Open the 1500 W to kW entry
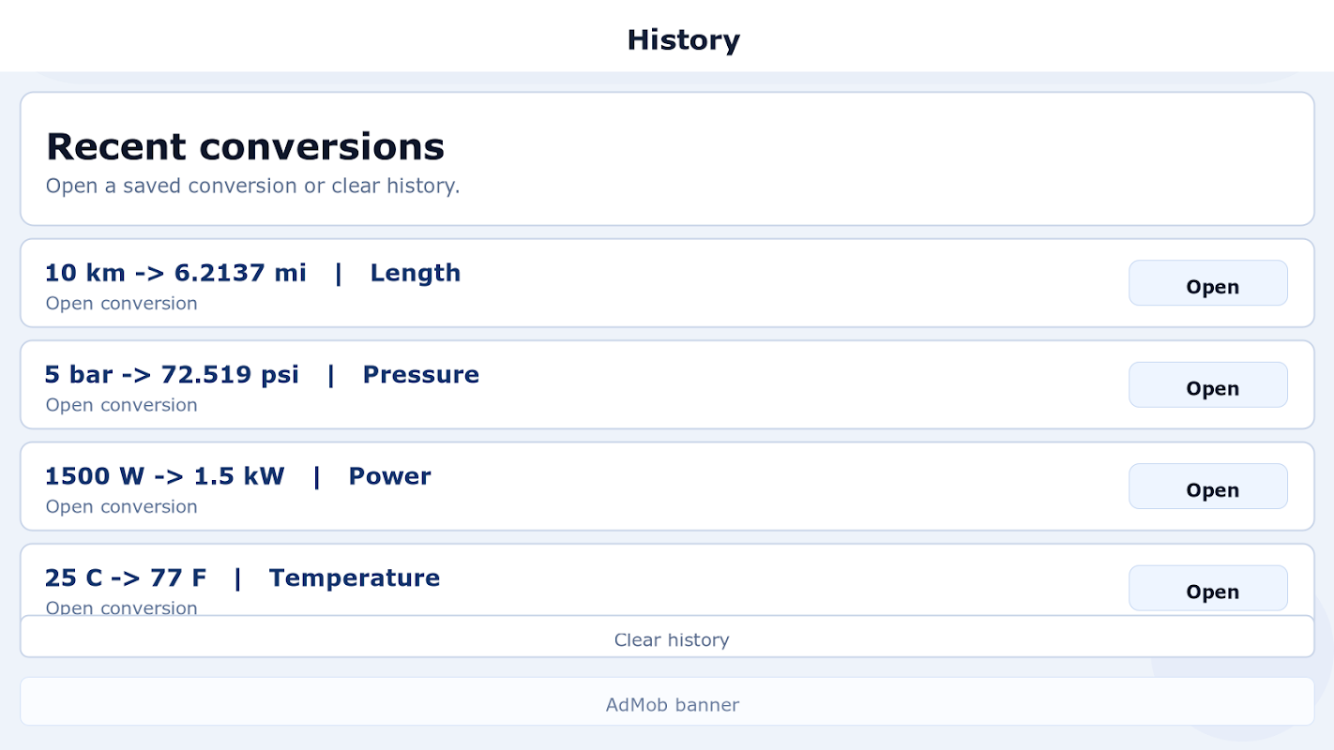 [x=1207, y=487]
